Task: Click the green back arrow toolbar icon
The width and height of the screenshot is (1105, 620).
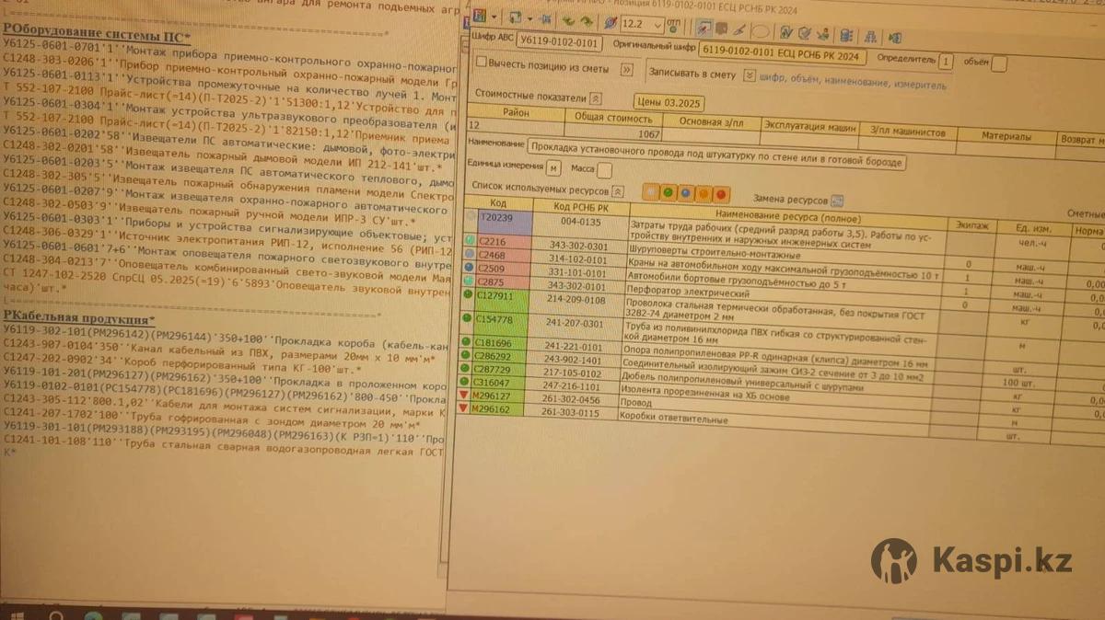Action: tap(569, 20)
